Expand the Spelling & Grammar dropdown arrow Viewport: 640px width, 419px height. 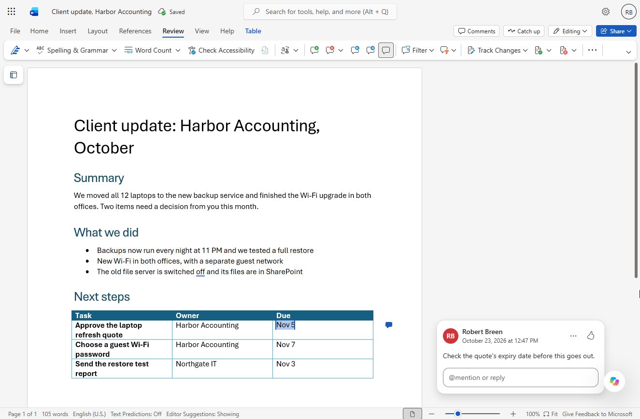coord(114,50)
